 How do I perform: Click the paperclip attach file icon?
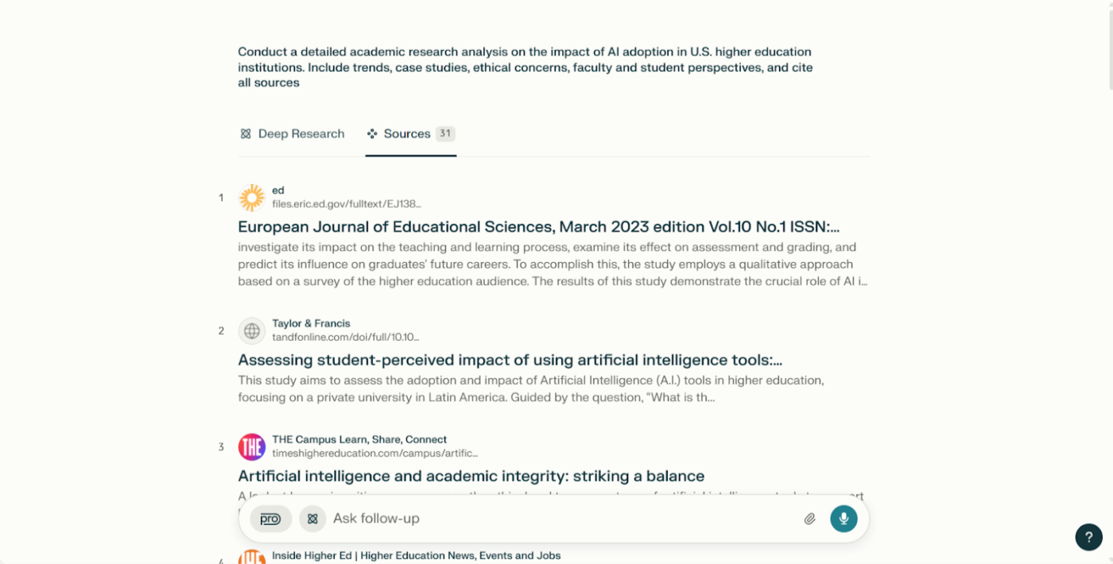pyautogui.click(x=809, y=519)
